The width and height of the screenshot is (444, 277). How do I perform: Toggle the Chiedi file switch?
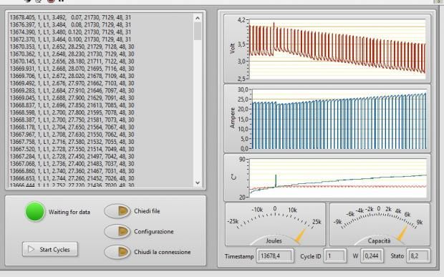tap(117, 211)
